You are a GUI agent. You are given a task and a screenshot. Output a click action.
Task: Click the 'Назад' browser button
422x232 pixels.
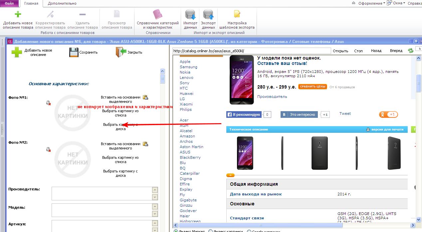tap(376, 51)
